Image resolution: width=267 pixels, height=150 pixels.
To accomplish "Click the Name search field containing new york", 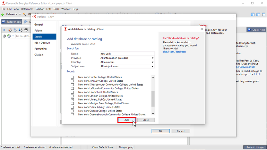I will [x=127, y=54].
